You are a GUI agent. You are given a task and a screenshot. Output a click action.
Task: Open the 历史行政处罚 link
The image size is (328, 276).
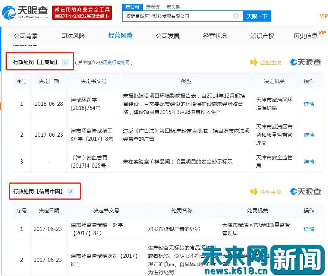pyautogui.click(x=117, y=63)
